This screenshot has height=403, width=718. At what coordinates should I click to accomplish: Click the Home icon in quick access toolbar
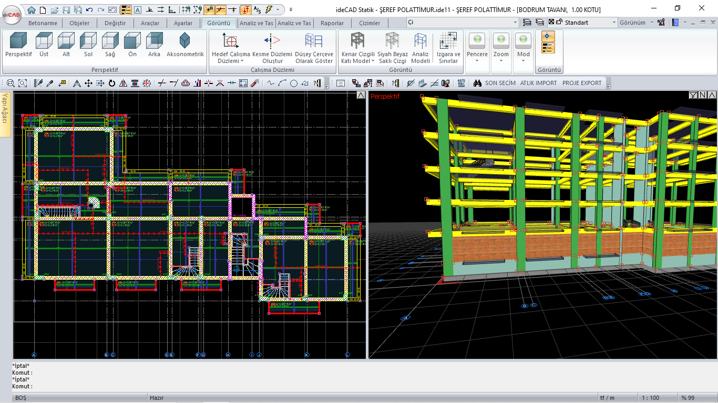pyautogui.click(x=32, y=9)
